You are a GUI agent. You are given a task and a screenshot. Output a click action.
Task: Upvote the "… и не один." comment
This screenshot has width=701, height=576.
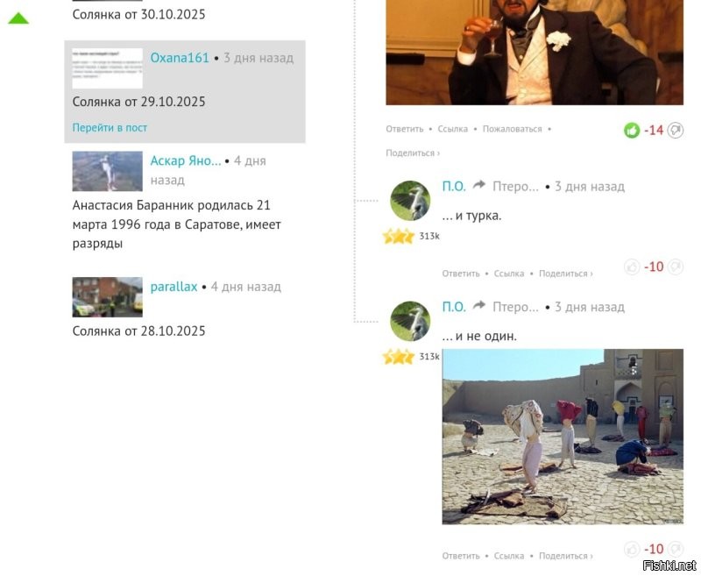632,549
